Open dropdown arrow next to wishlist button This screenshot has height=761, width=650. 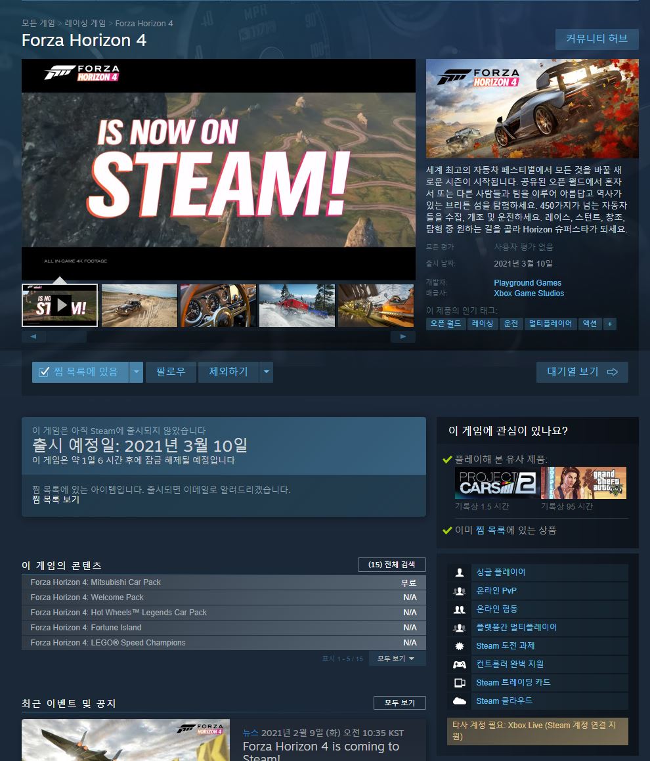tap(136, 372)
